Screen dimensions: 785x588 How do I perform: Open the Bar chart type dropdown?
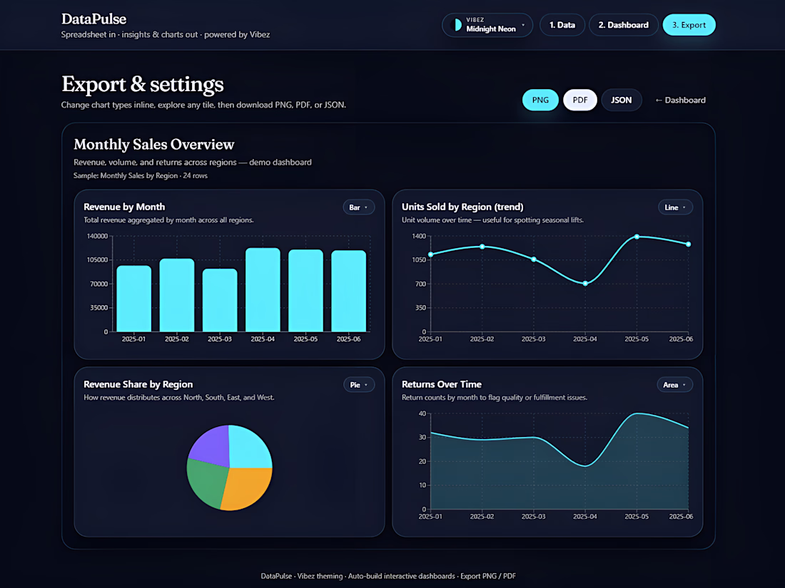[x=358, y=207]
